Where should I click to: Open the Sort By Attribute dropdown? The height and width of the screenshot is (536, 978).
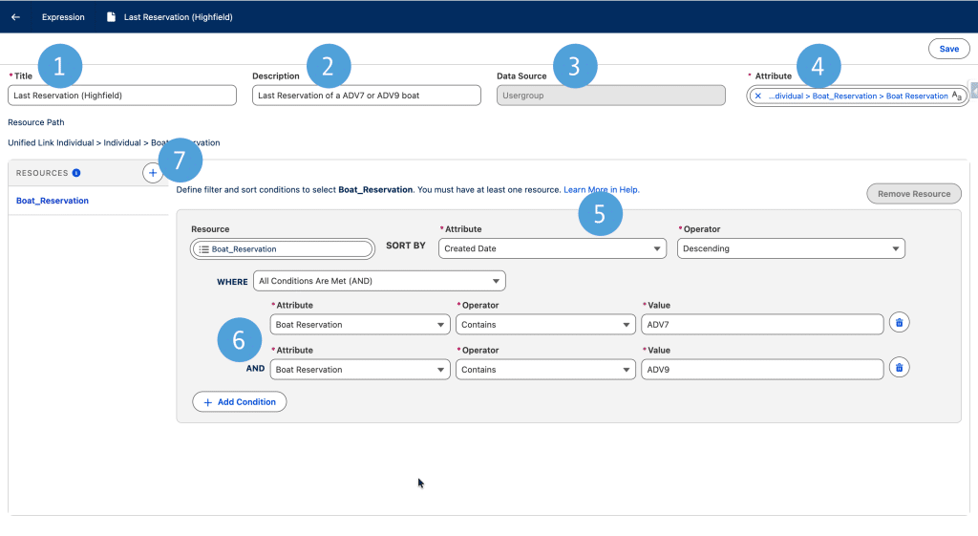552,248
